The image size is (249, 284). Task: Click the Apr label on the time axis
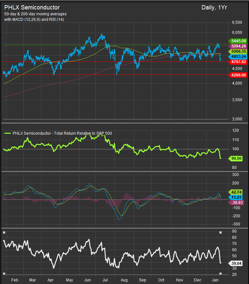click(x=50, y=280)
